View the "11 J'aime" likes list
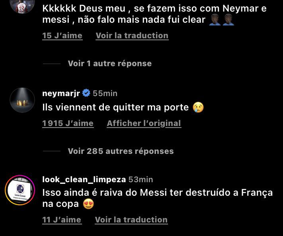283x236 pixels. pos(62,220)
